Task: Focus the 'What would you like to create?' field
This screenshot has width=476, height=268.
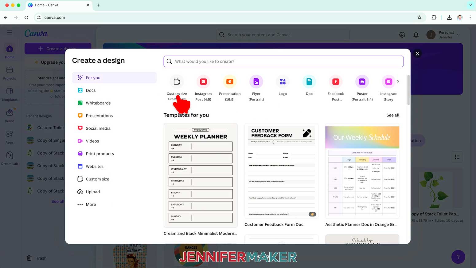Action: pos(283,61)
